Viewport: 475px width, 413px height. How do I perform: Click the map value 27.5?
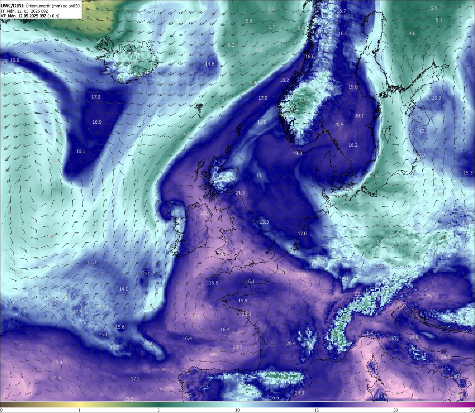[169, 389]
